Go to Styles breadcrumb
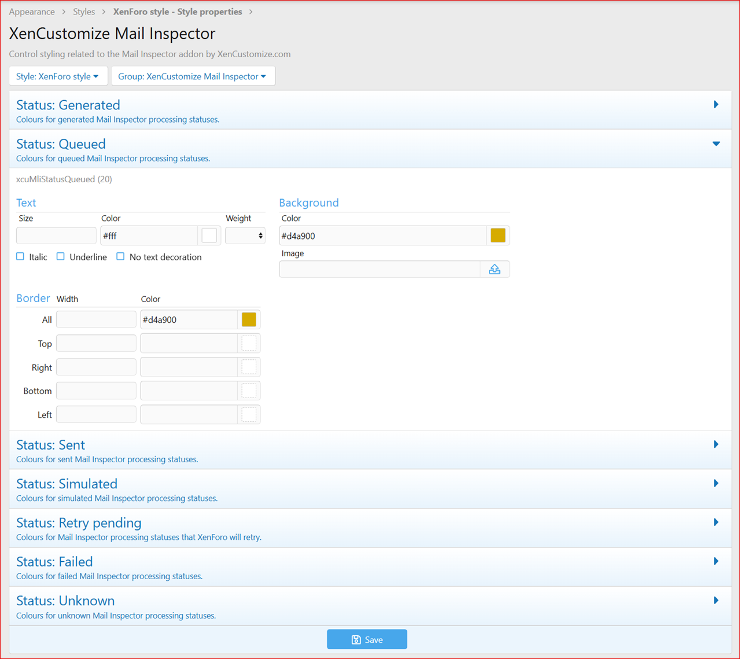This screenshot has width=740, height=659. pos(84,12)
